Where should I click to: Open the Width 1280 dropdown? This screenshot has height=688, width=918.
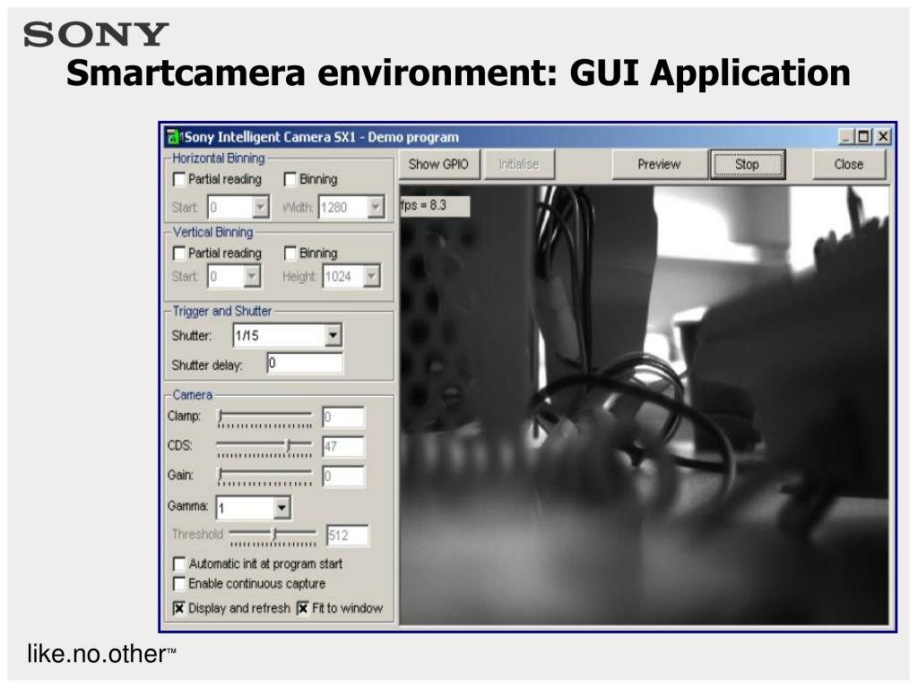click(376, 207)
